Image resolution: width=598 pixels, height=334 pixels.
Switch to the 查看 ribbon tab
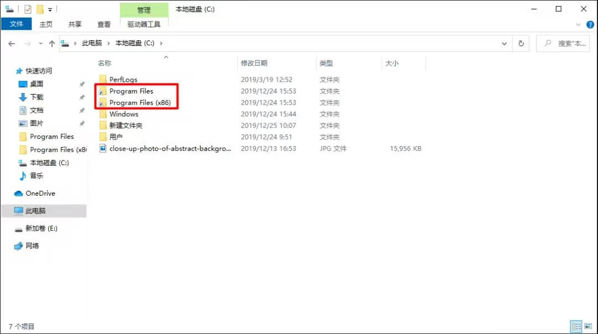pos(105,24)
